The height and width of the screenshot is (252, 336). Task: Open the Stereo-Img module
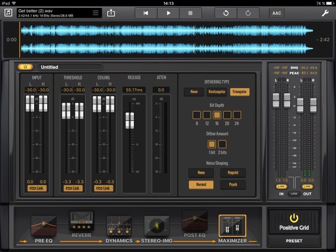pos(157,229)
